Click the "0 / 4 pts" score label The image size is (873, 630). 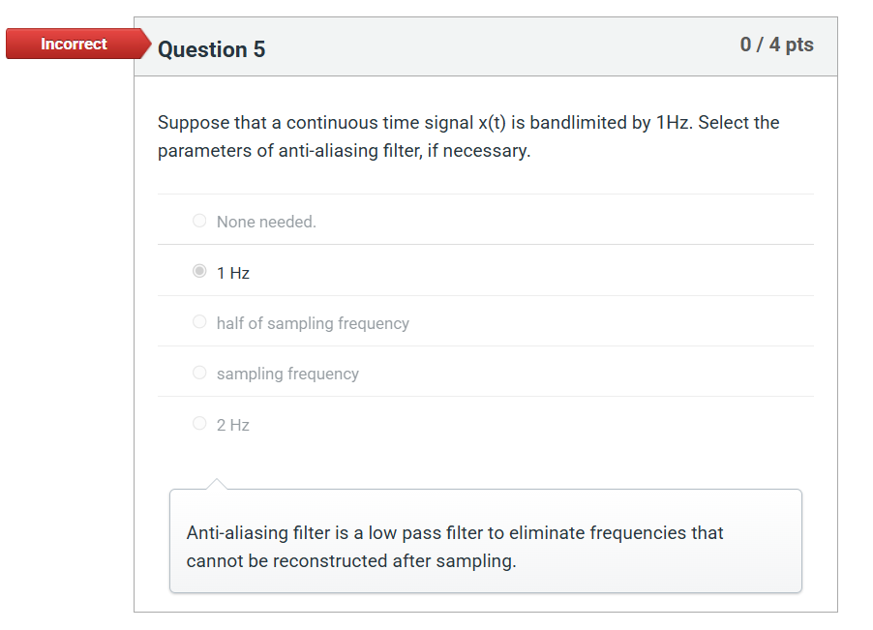tap(776, 45)
